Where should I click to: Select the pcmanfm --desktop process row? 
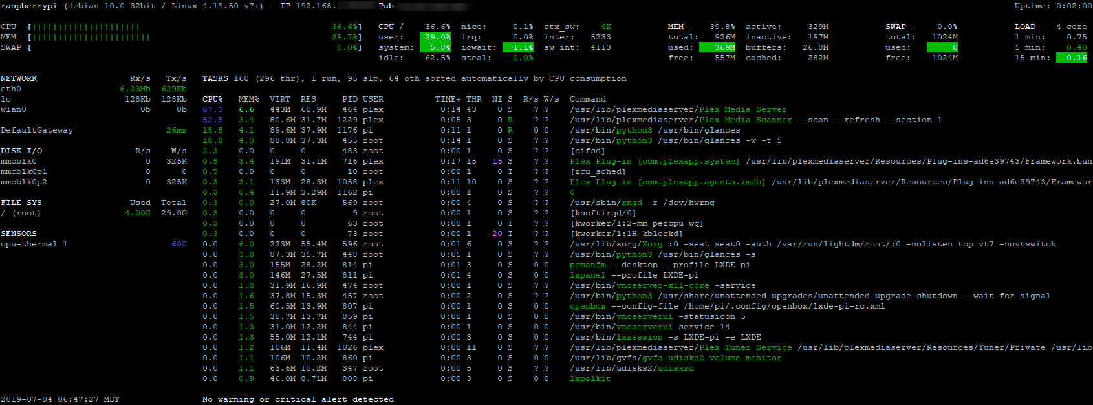[x=477, y=265]
